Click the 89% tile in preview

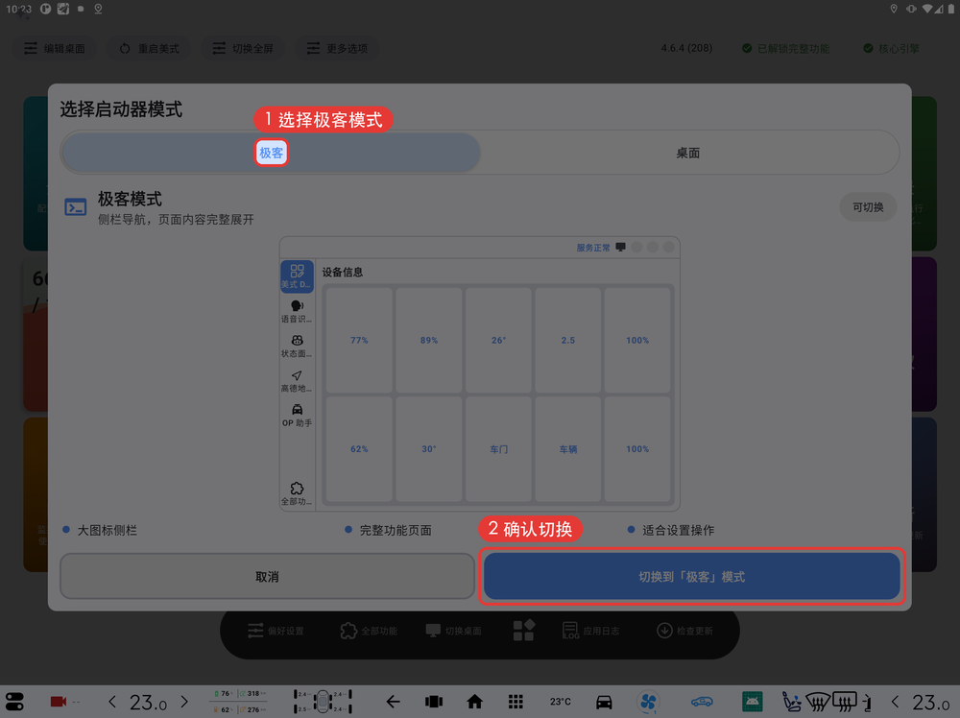[429, 341]
